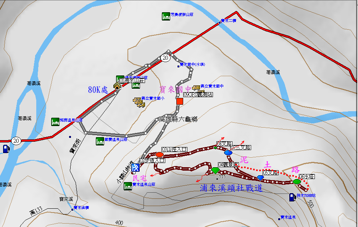The width and height of the screenshot is (358, 227).
Task: Click the brown hut icon at 01 waypoint
Action: point(117,85)
